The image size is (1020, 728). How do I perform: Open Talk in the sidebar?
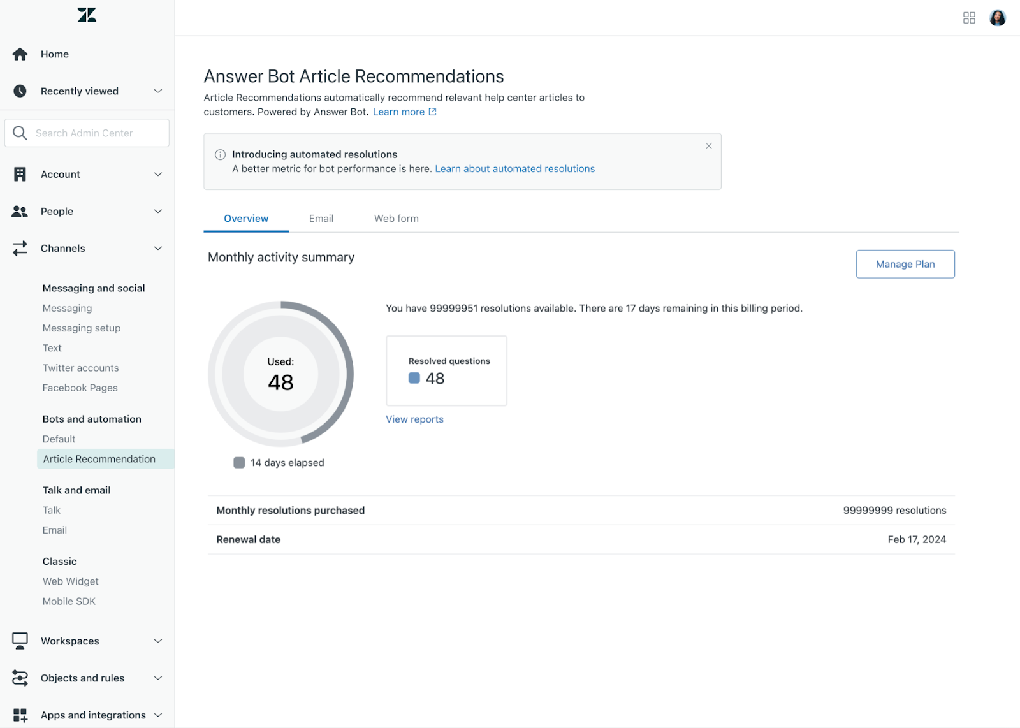[x=52, y=510]
